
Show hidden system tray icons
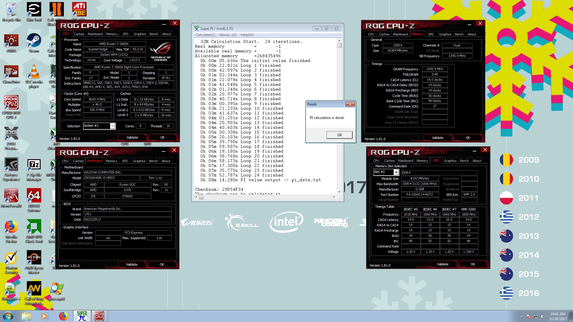pyautogui.click(x=521, y=316)
